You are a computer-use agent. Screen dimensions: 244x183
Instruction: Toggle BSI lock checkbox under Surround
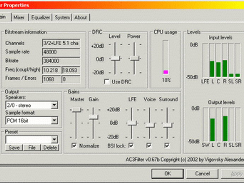tap(167, 146)
